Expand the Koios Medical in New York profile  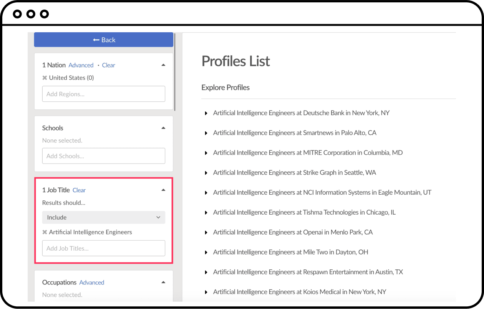206,292
